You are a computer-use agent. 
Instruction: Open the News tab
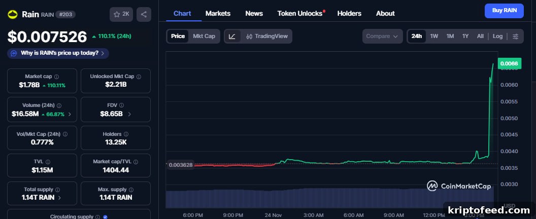coord(254,14)
